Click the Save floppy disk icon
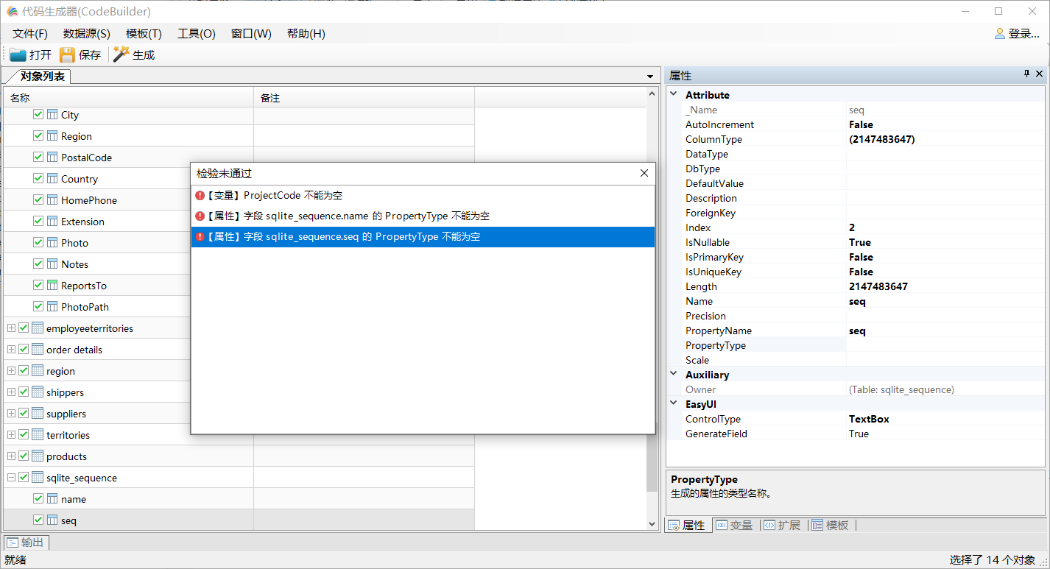 67,54
